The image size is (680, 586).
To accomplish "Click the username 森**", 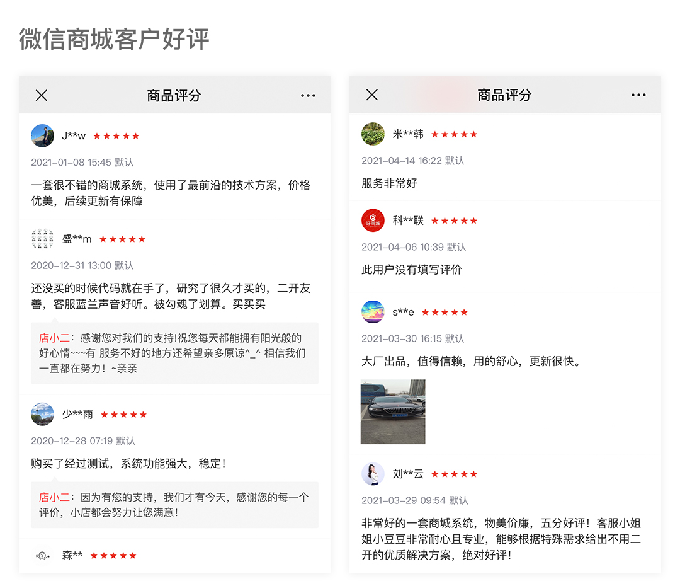I will pos(72,555).
